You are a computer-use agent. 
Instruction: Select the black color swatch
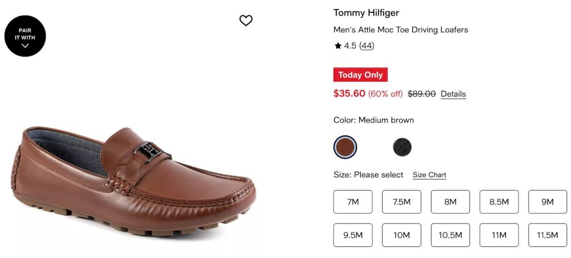coord(402,147)
